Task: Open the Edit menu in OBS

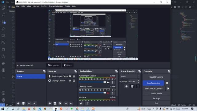Action: [x=23, y=6]
